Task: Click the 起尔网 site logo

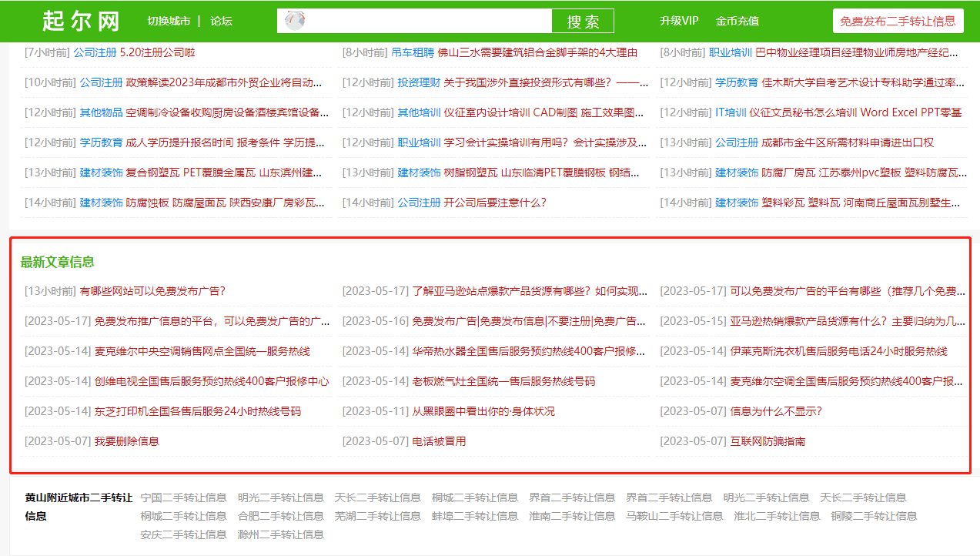Action: 81,21
